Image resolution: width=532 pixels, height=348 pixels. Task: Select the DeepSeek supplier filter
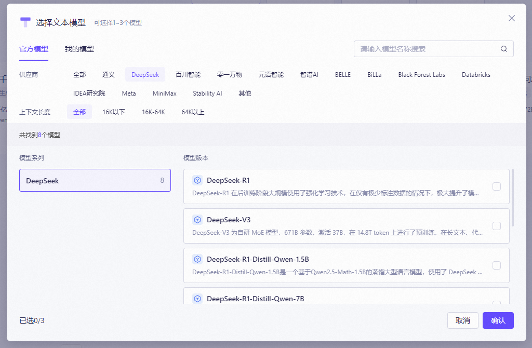point(145,75)
